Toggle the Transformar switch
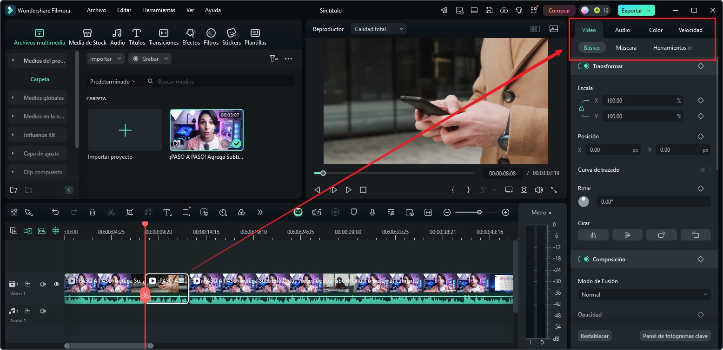723x350 pixels. [x=584, y=66]
